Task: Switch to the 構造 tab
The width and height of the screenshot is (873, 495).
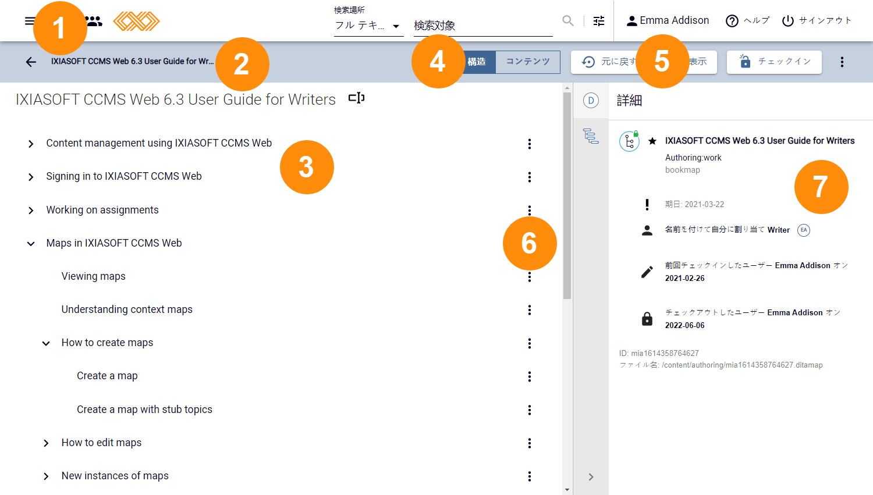Action: (x=477, y=62)
